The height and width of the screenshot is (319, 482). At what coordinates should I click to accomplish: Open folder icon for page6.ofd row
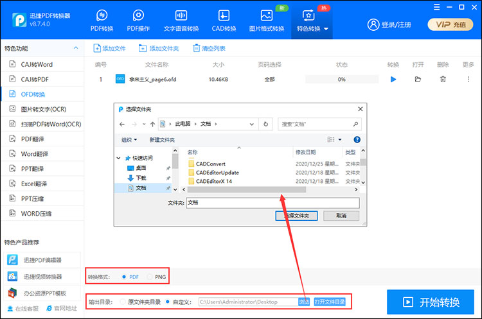click(418, 79)
